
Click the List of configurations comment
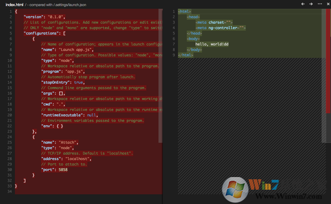coord(93,23)
